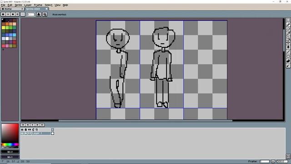
Task: Select the Eraser tool
Action: pyautogui.click(x=288, y=29)
